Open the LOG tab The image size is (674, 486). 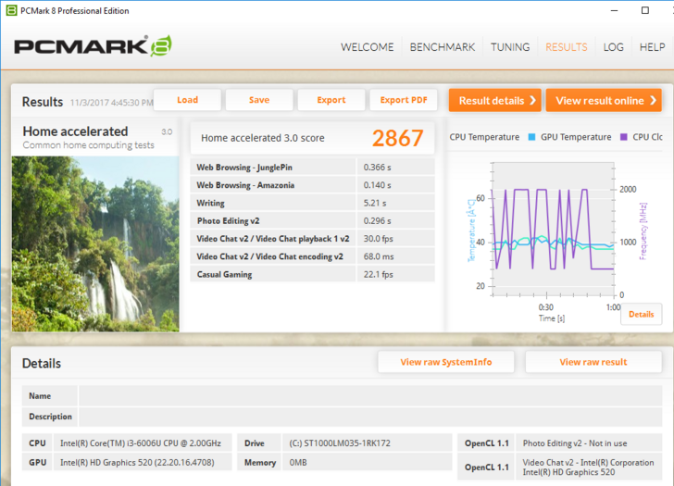614,47
